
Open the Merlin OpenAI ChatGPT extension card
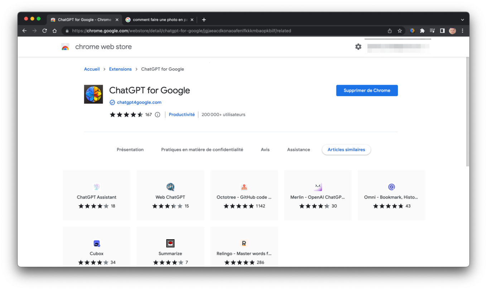[x=318, y=195]
